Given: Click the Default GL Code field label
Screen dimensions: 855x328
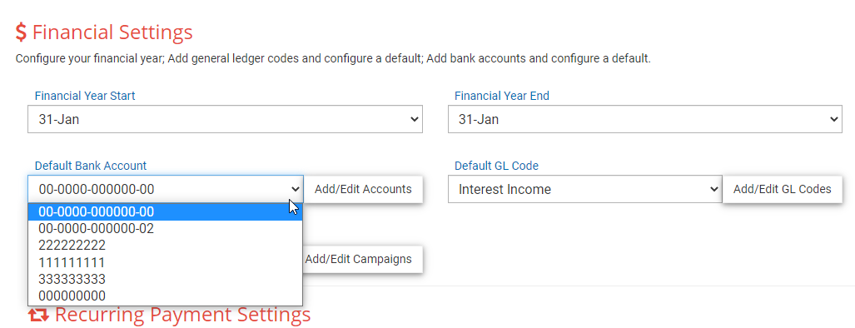Looking at the screenshot, I should pos(497,166).
